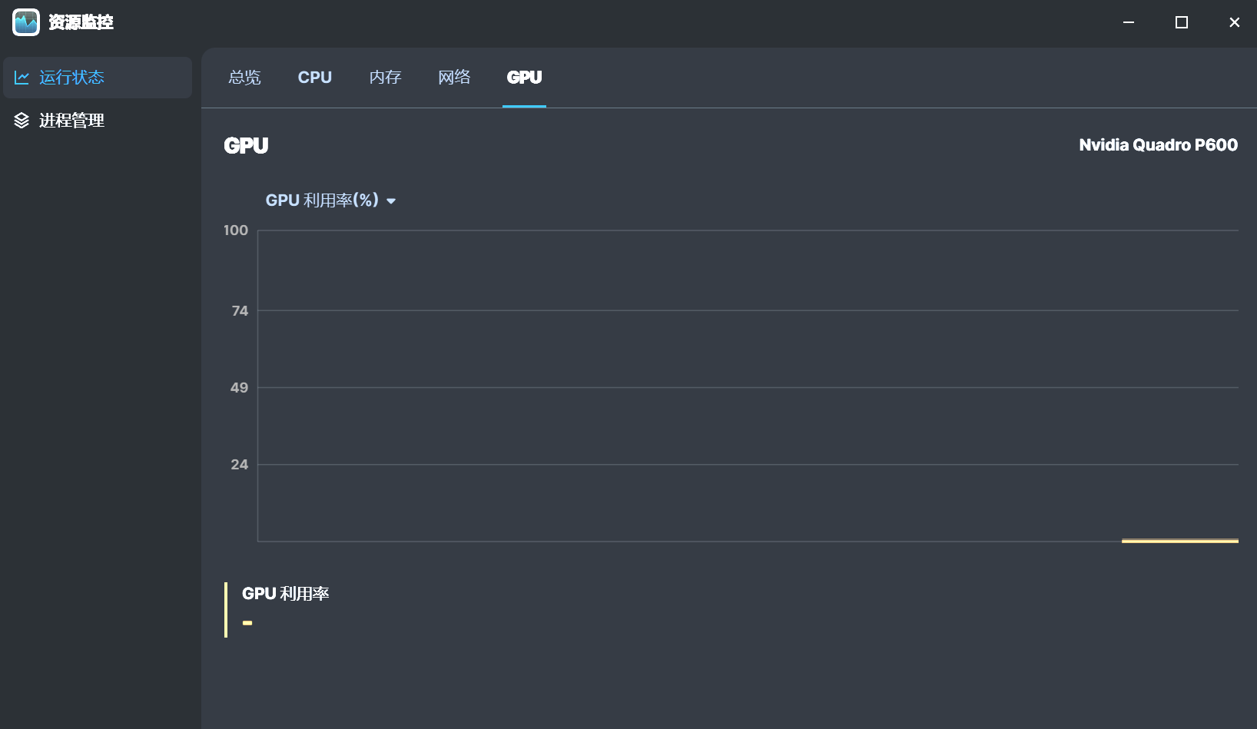Click the 资源监控 window title text
The image size is (1257, 729).
click(81, 22)
